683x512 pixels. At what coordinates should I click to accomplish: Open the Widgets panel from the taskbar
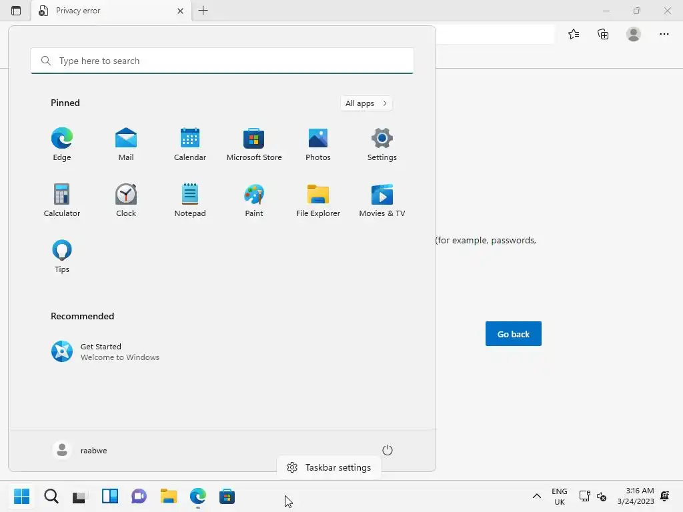[x=110, y=496]
